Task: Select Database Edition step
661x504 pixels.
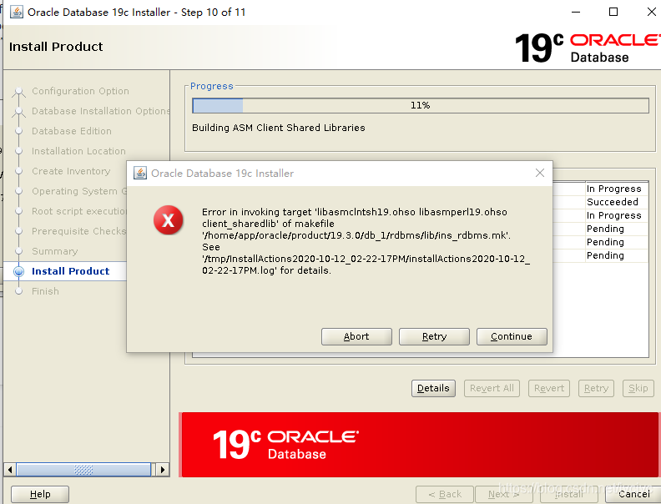Action: (x=72, y=131)
